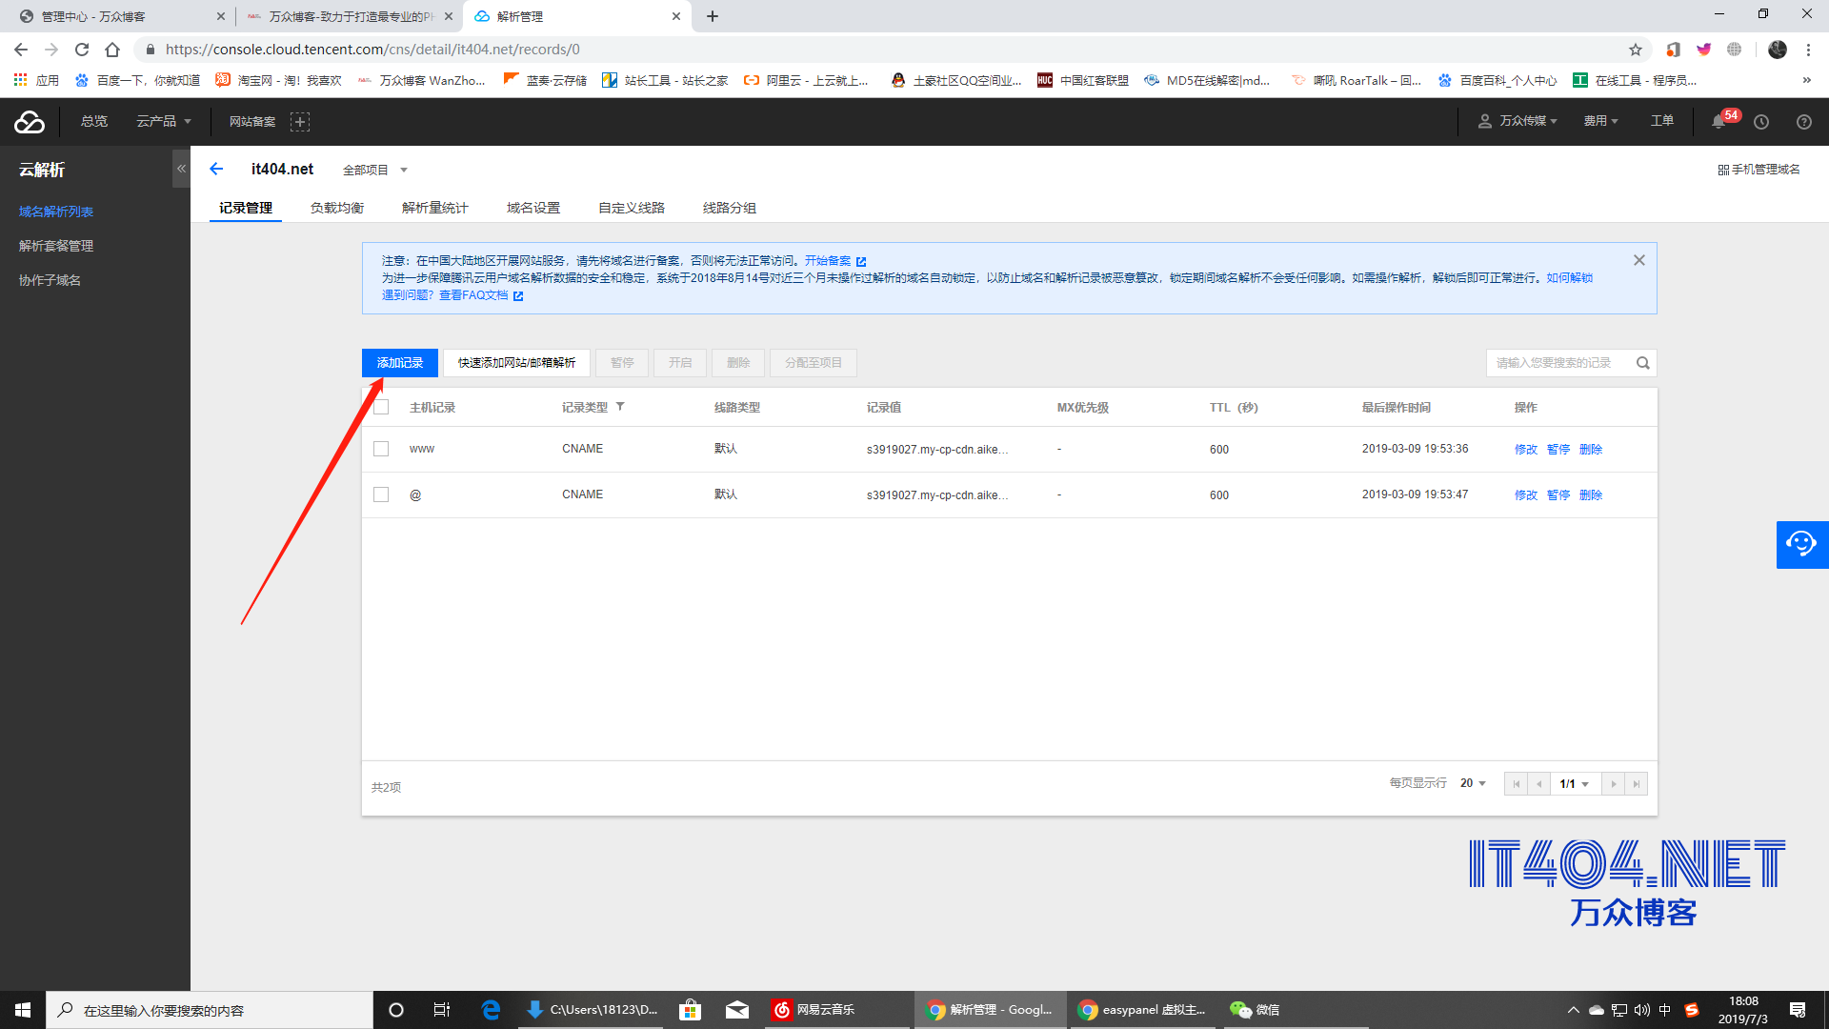This screenshot has height=1029, width=1829.
Task: Go to first page of records
Action: [1516, 784]
